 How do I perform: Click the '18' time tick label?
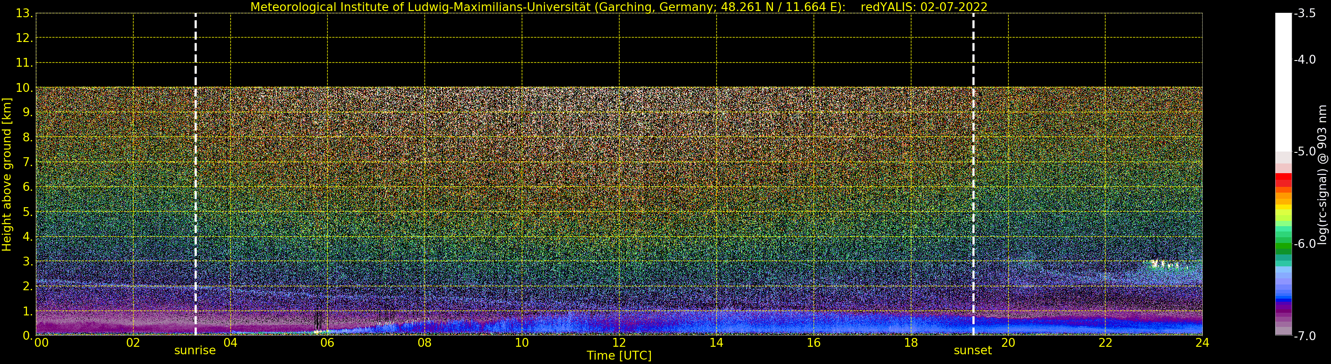[911, 343]
